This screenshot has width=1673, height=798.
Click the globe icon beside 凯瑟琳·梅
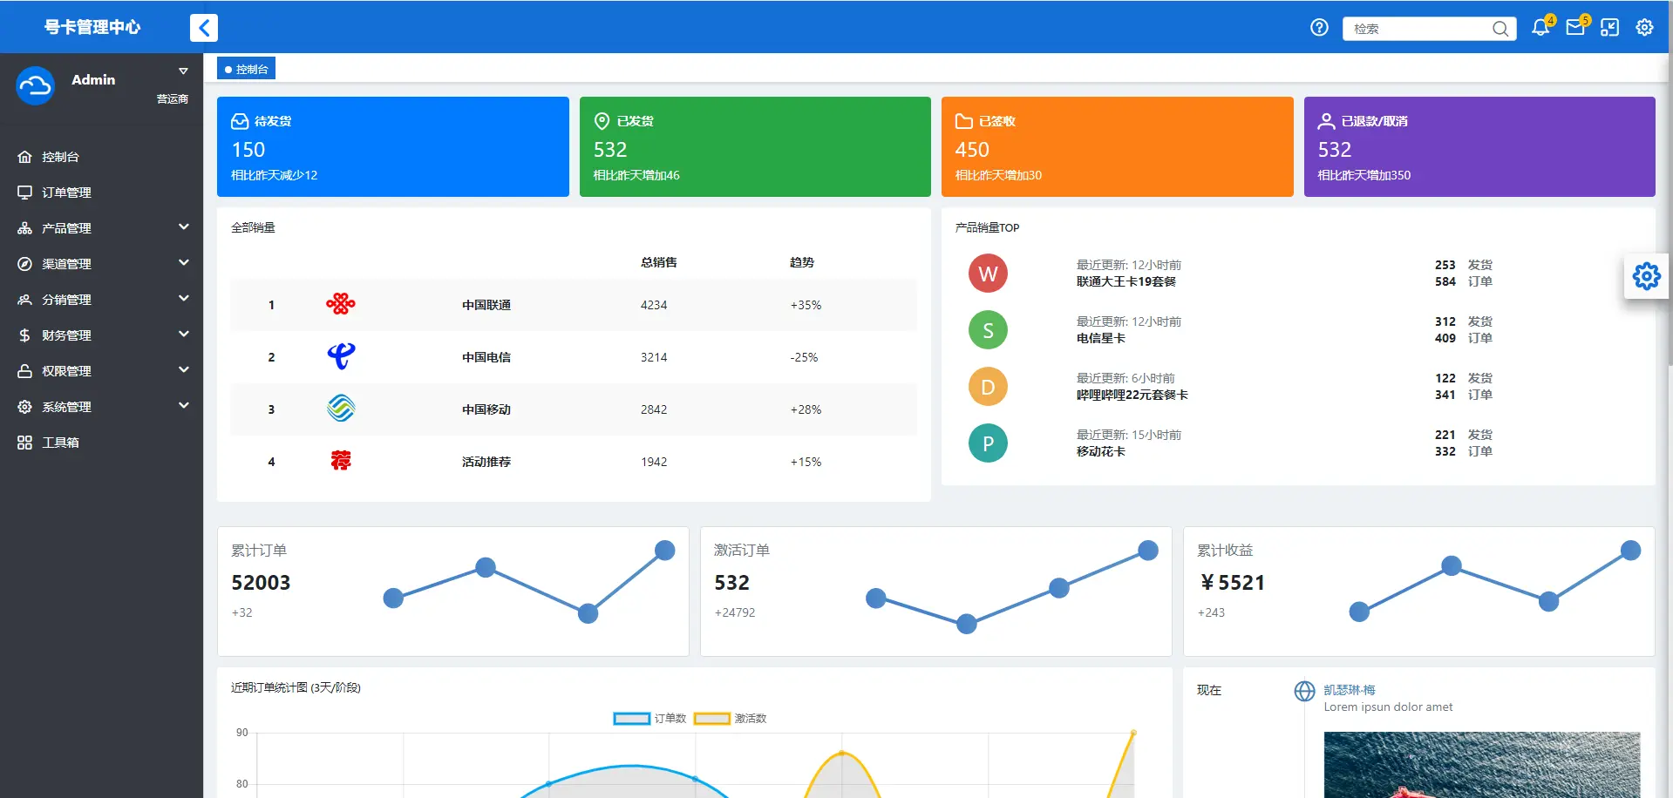pyautogui.click(x=1304, y=691)
